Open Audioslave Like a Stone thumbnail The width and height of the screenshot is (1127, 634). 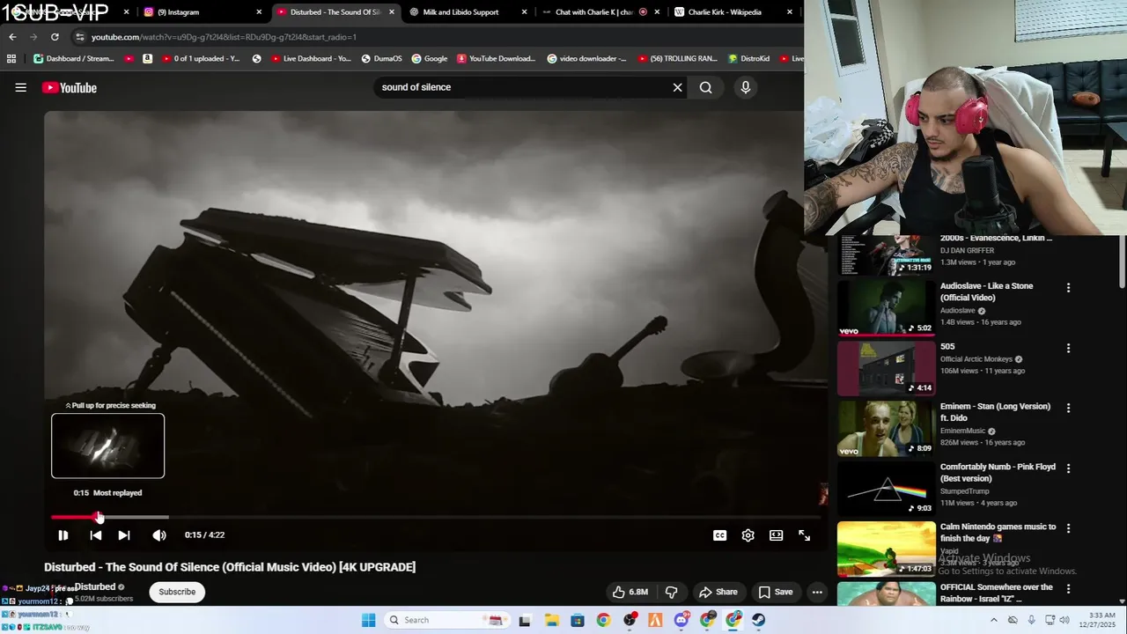point(886,308)
